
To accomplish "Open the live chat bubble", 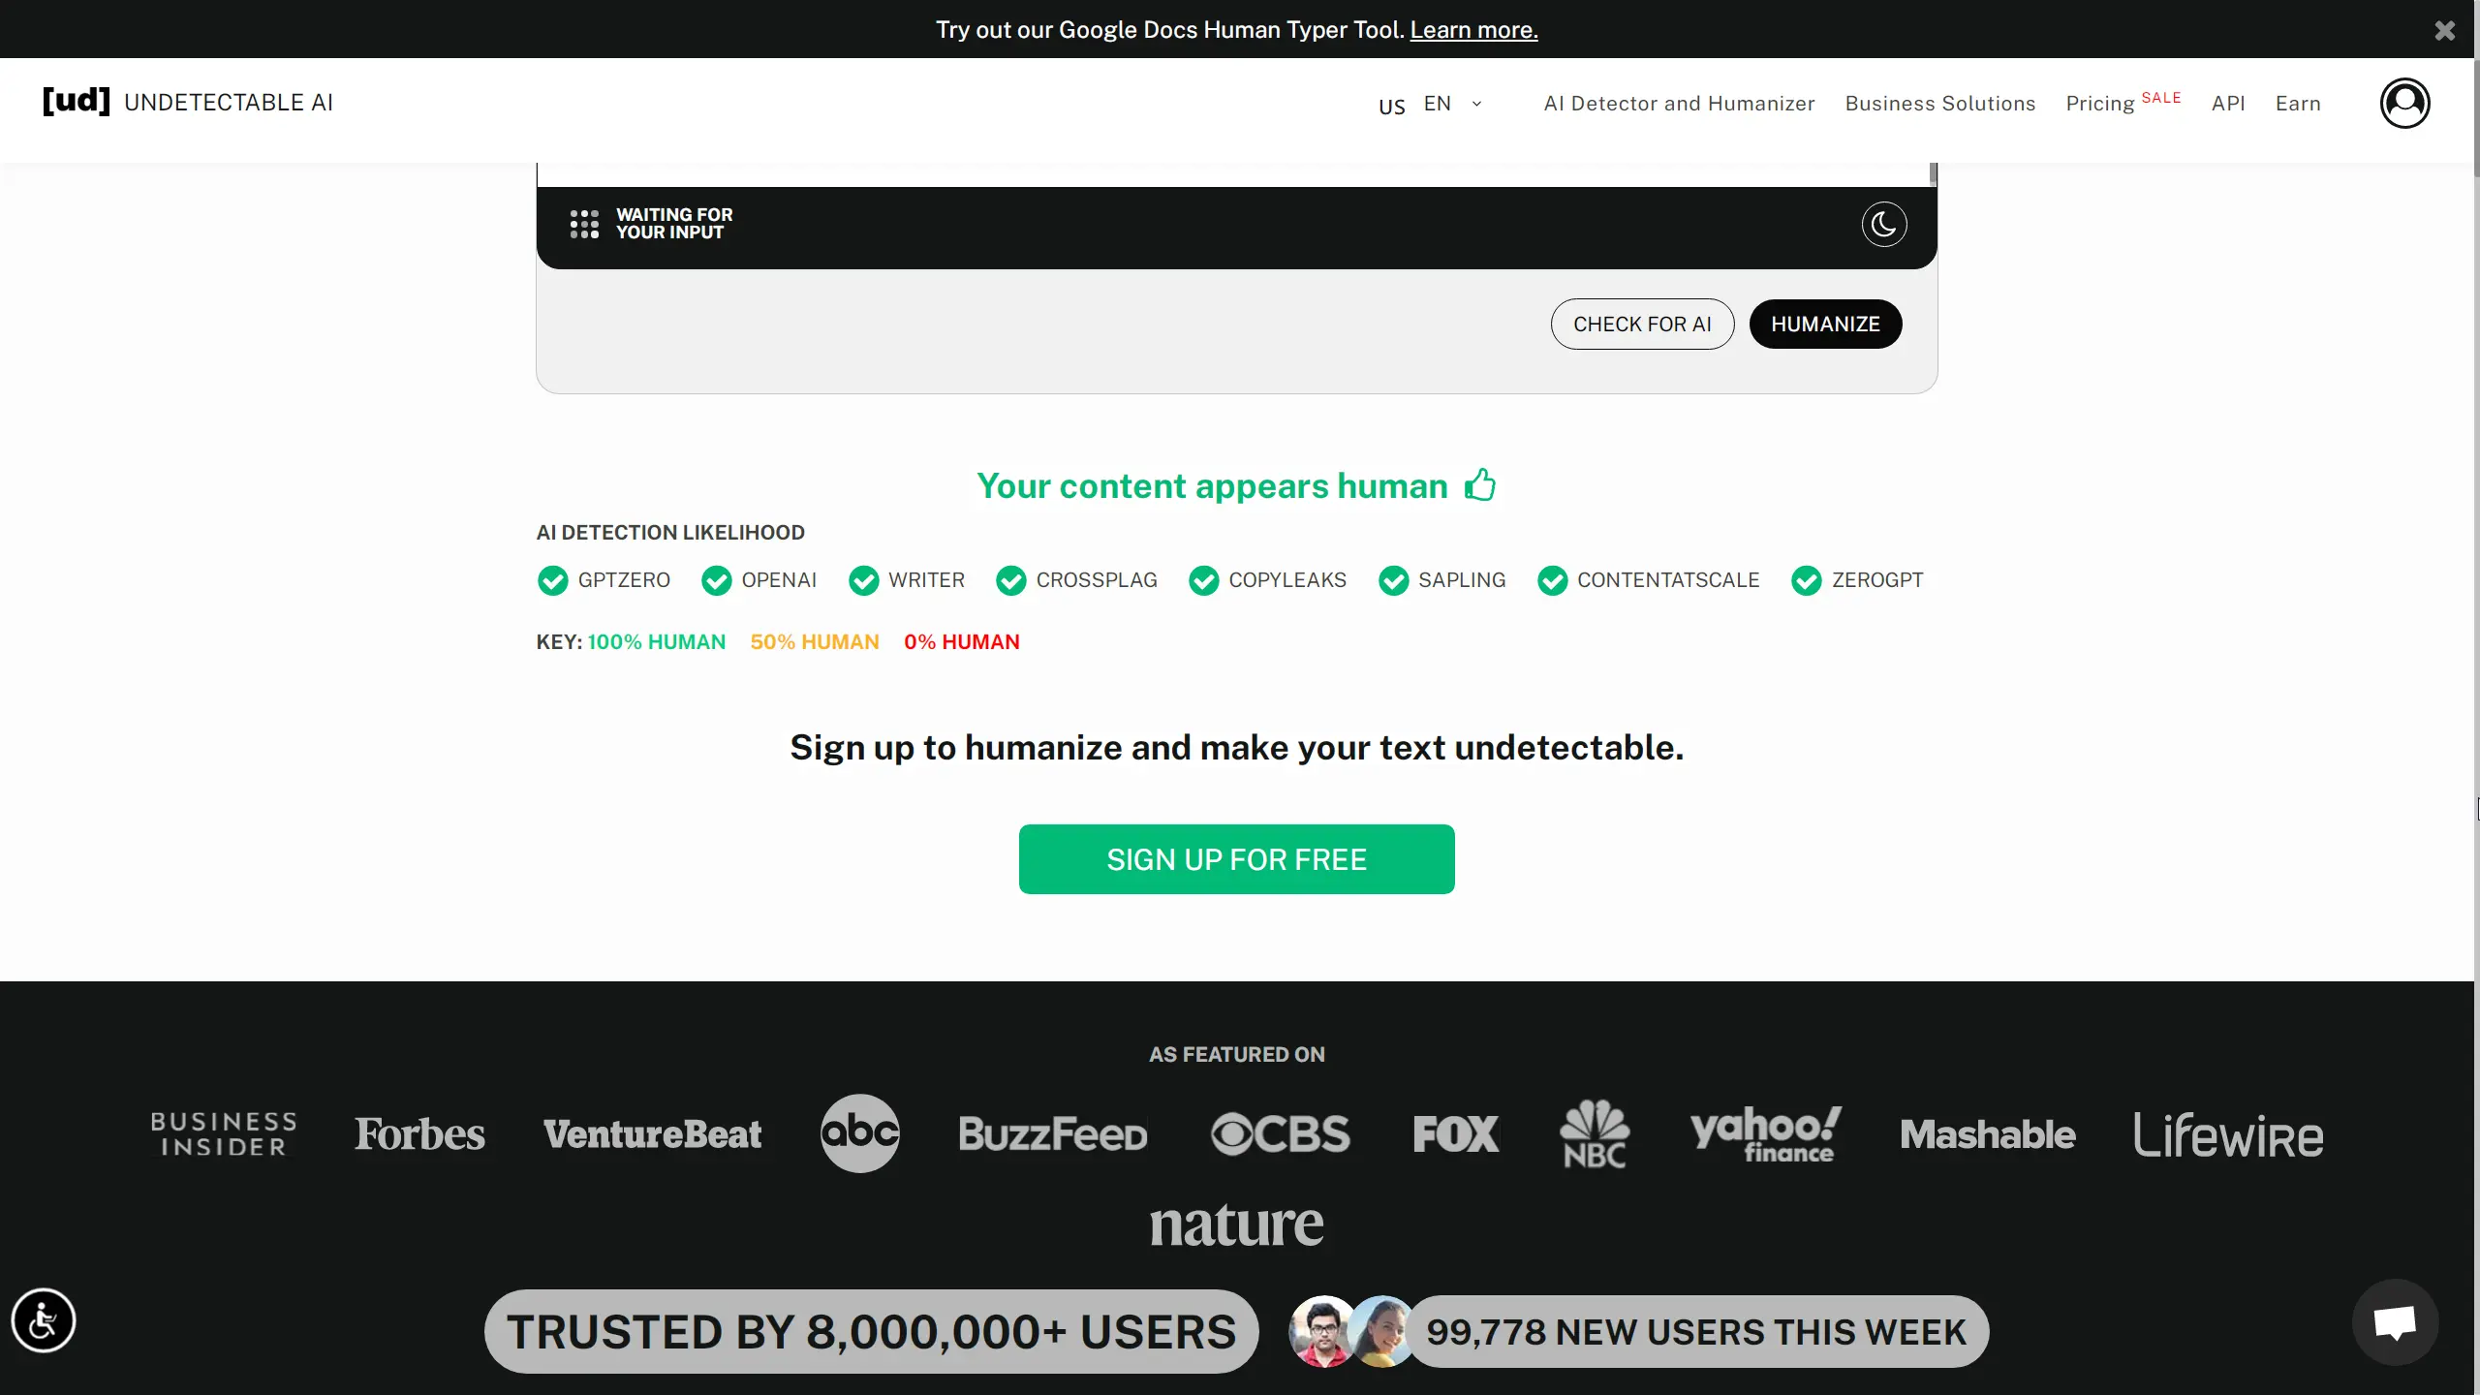I will pos(2395,1322).
